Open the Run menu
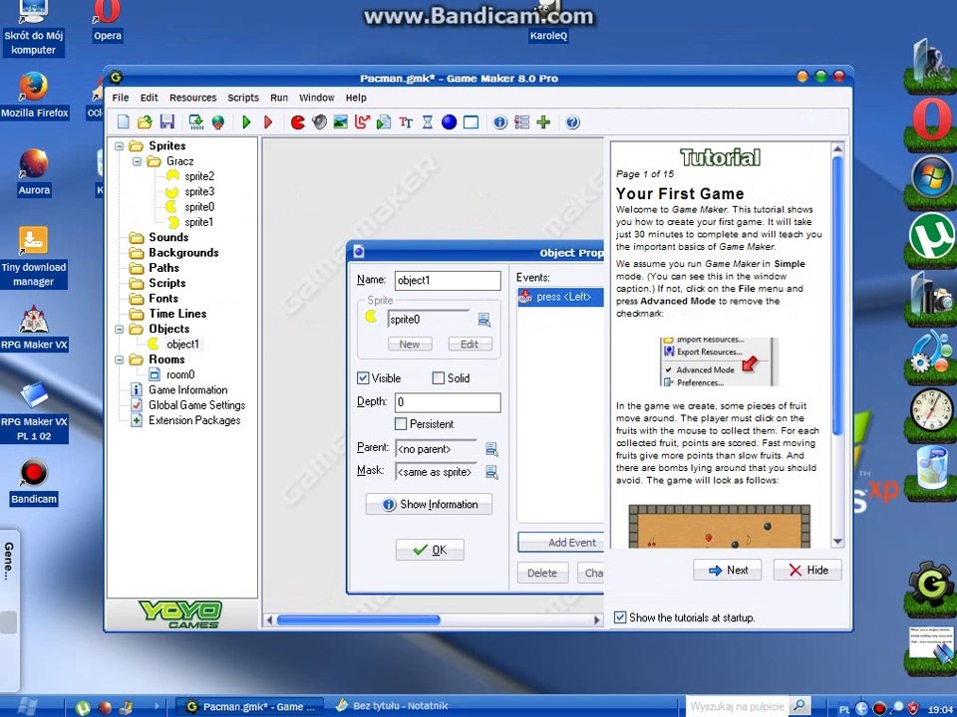 279,98
